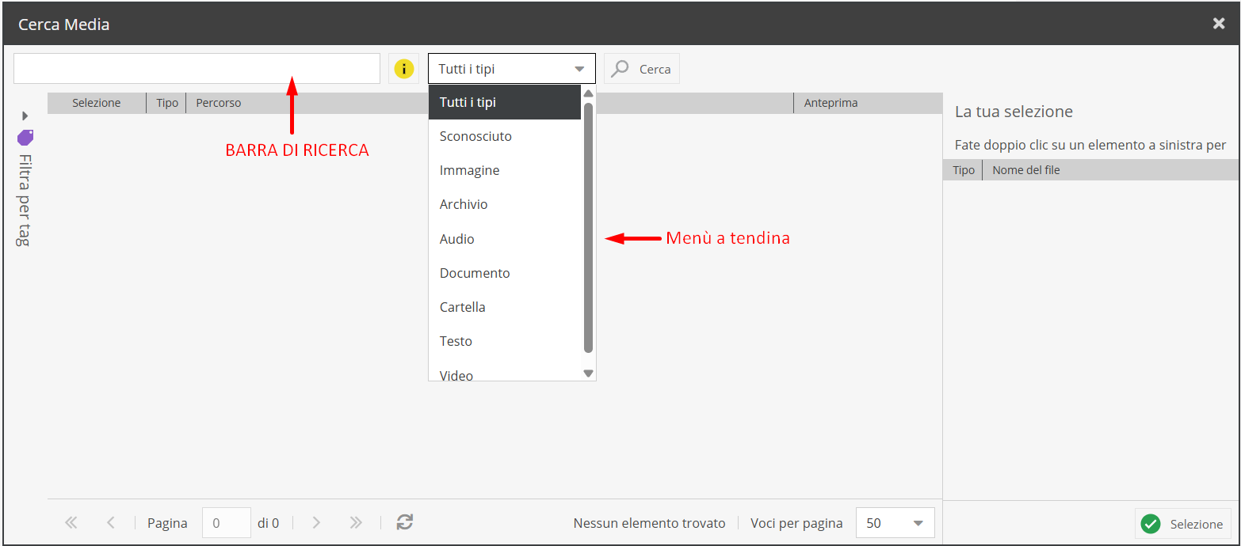Screen dimensions: 1241x546
Task: Go to the next page
Action: (316, 522)
